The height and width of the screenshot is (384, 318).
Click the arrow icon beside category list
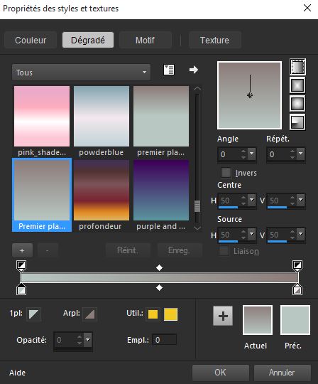tap(194, 70)
